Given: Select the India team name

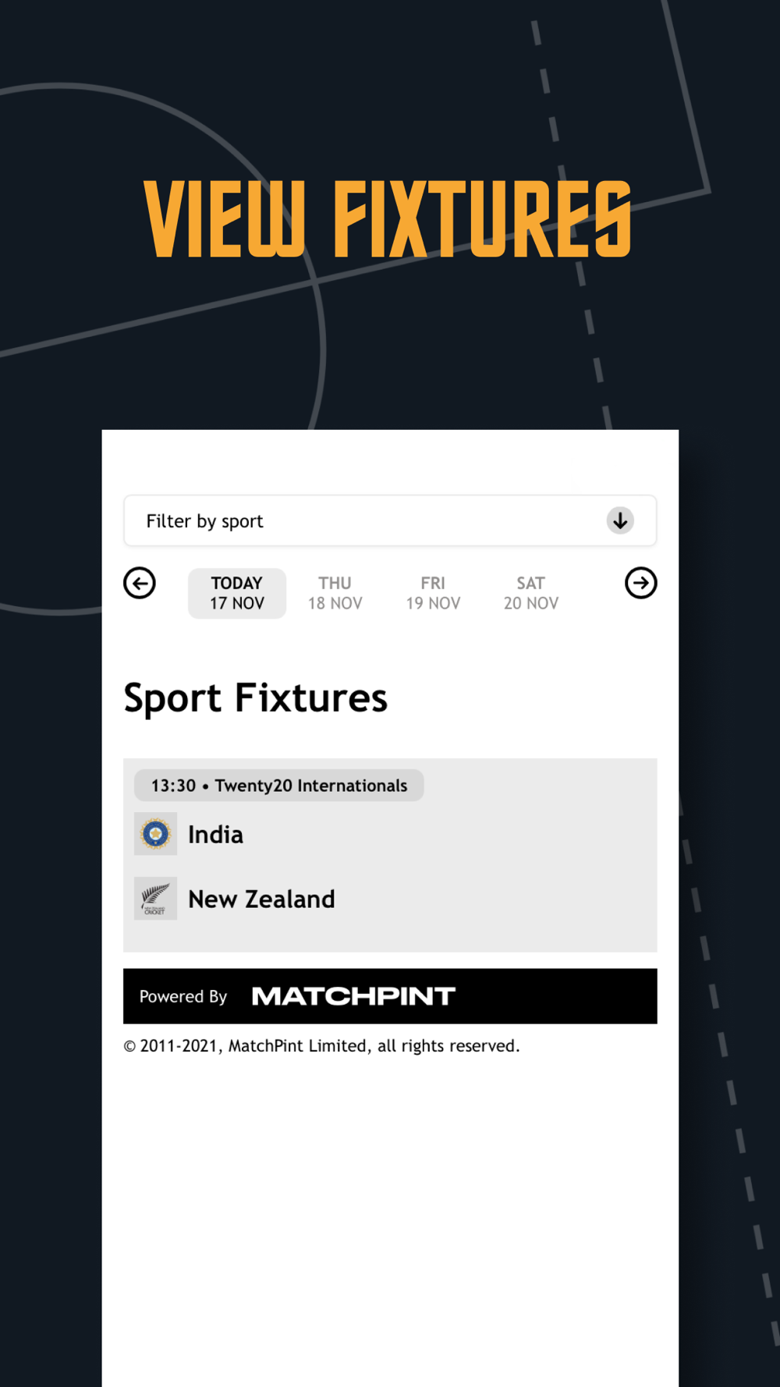Looking at the screenshot, I should click(215, 835).
